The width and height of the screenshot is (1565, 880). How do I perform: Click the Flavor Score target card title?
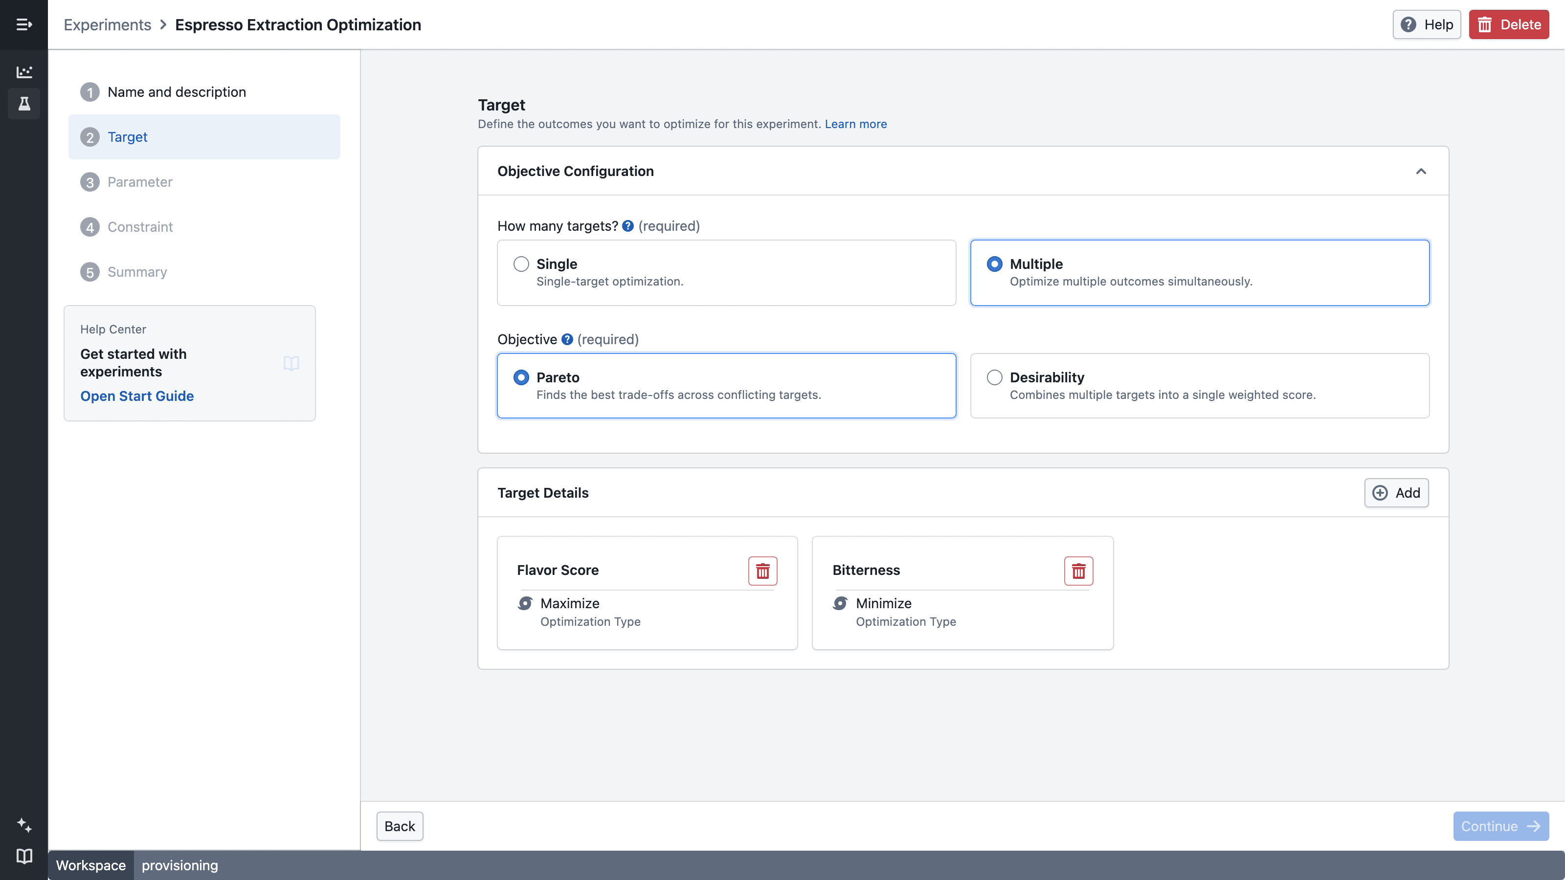click(x=558, y=570)
